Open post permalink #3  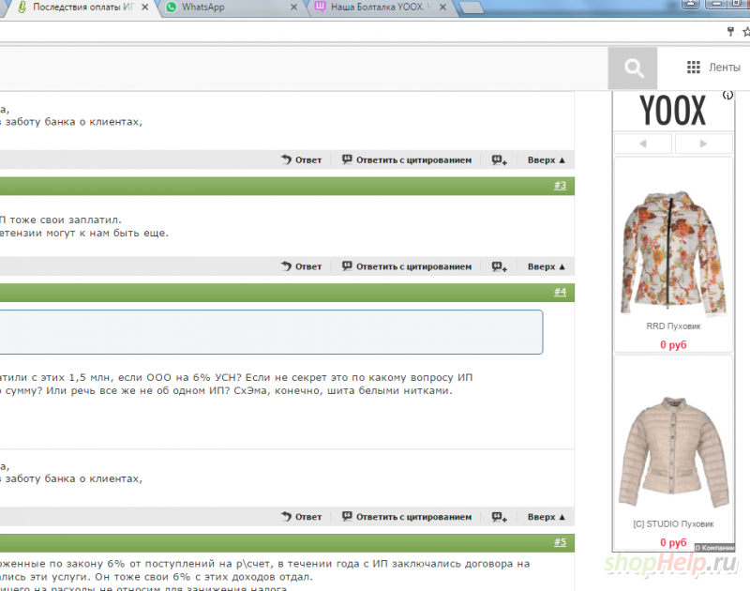click(x=560, y=185)
